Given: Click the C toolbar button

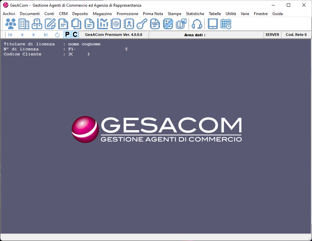Looking at the screenshot, I should (x=75, y=35).
